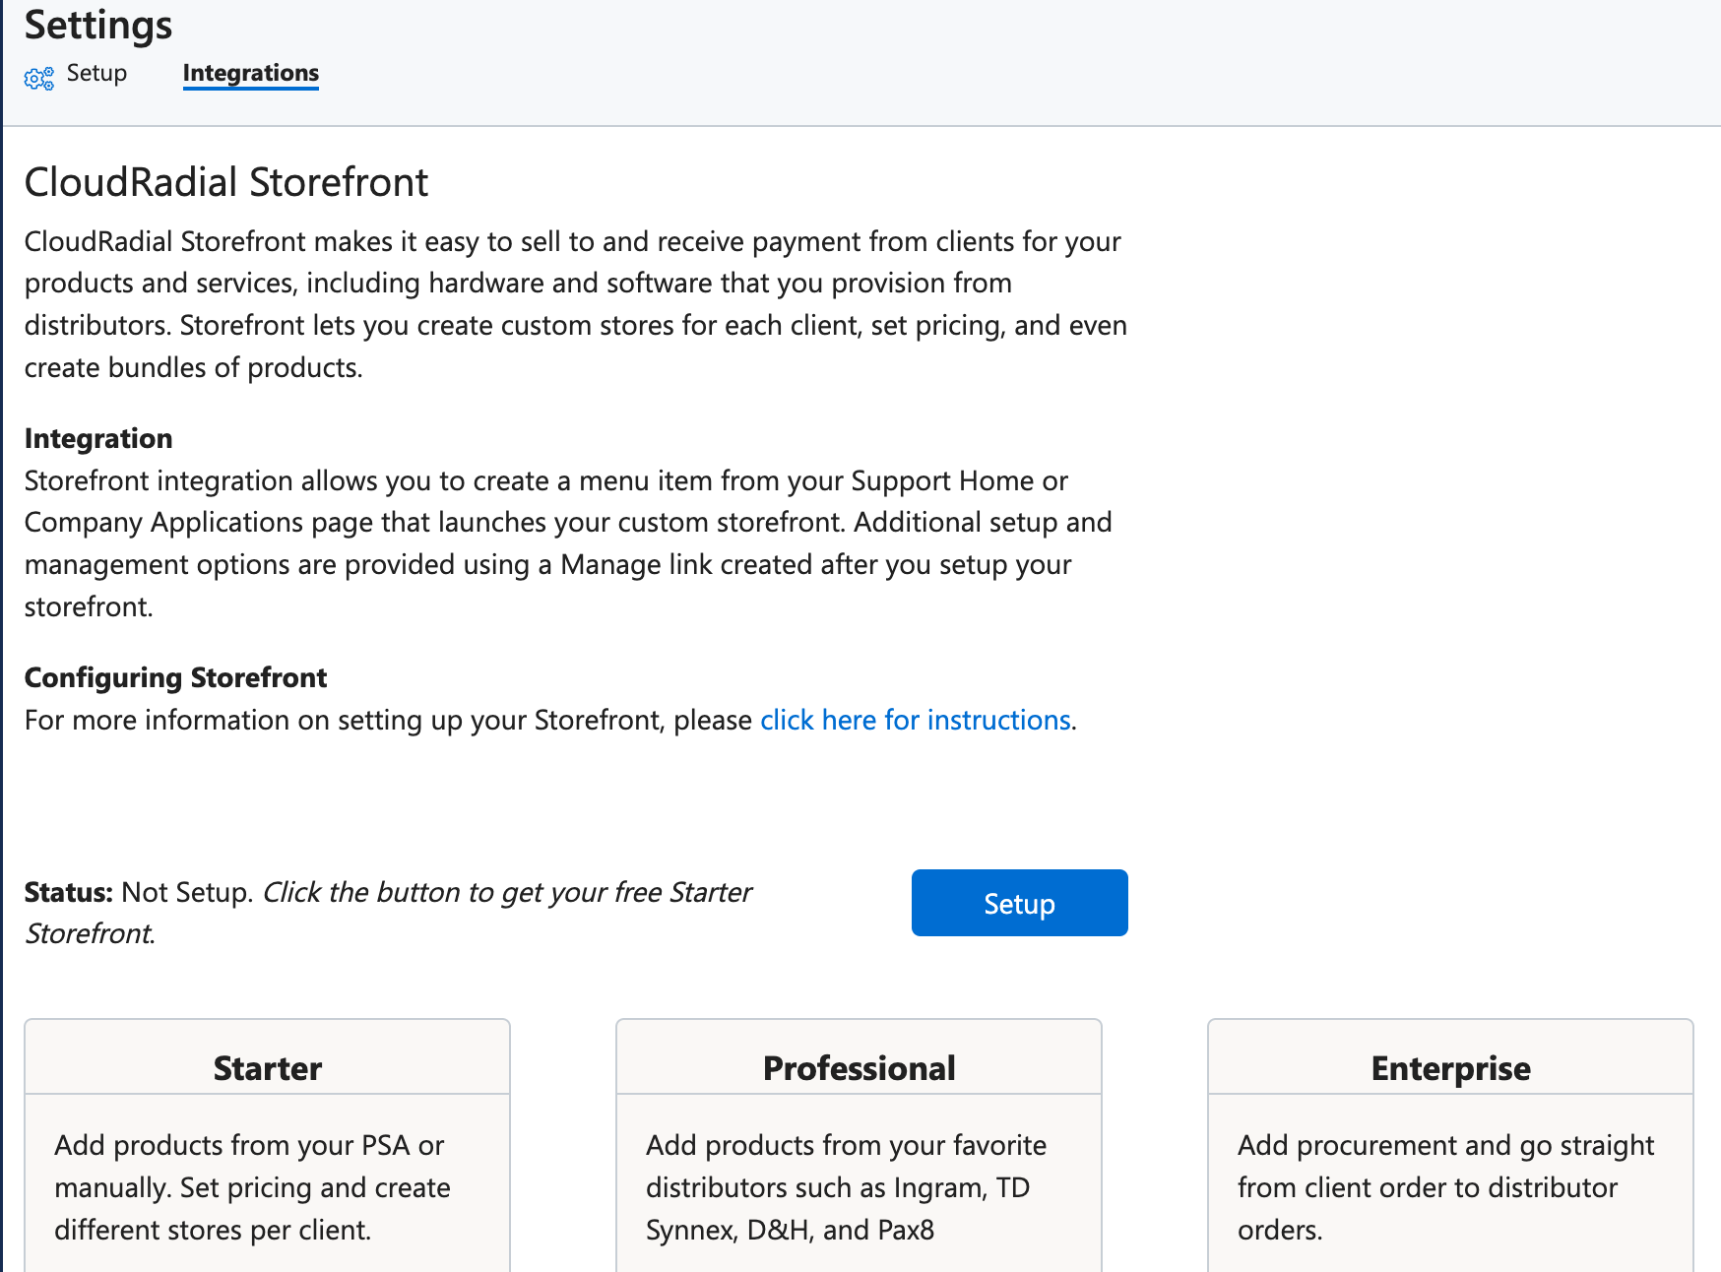
Task: Click the Settings page title
Action: (x=98, y=25)
